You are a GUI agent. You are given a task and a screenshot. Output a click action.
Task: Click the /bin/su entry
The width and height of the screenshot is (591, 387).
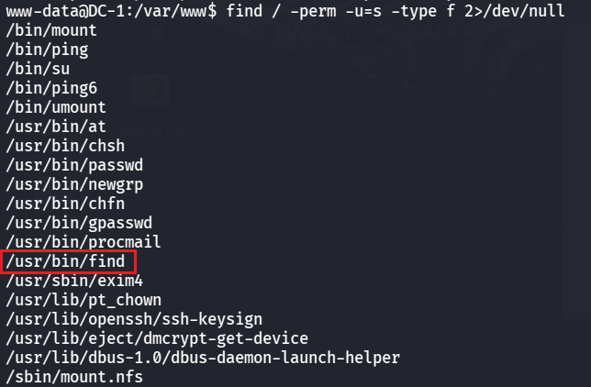pyautogui.click(x=38, y=68)
